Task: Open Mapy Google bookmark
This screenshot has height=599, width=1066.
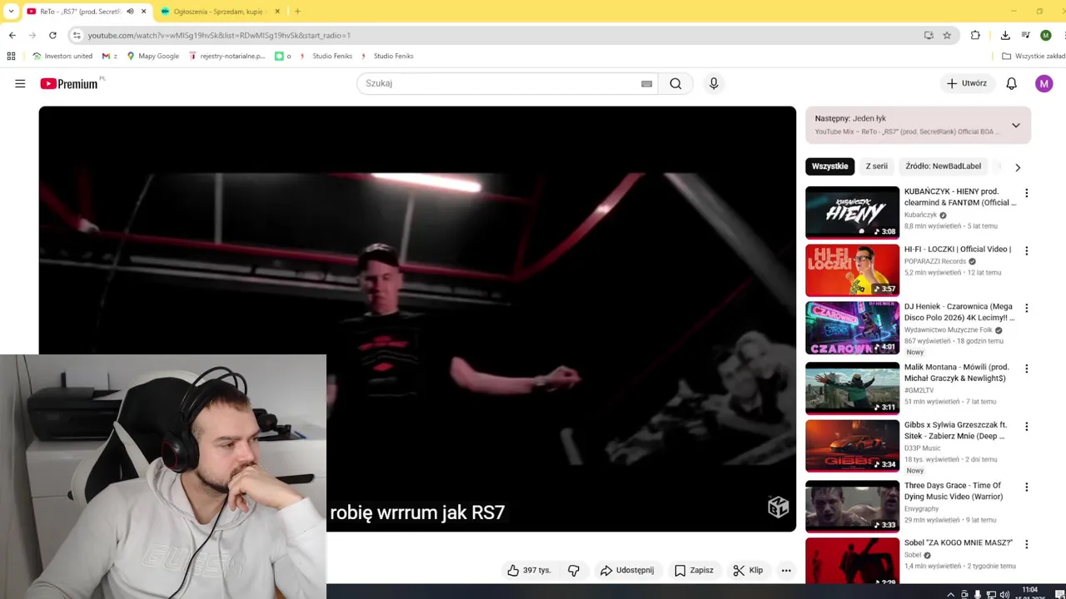Action: pyautogui.click(x=152, y=56)
